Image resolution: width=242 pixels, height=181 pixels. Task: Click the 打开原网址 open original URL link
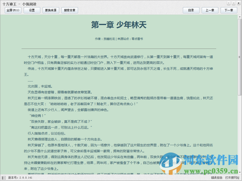click(232, 178)
